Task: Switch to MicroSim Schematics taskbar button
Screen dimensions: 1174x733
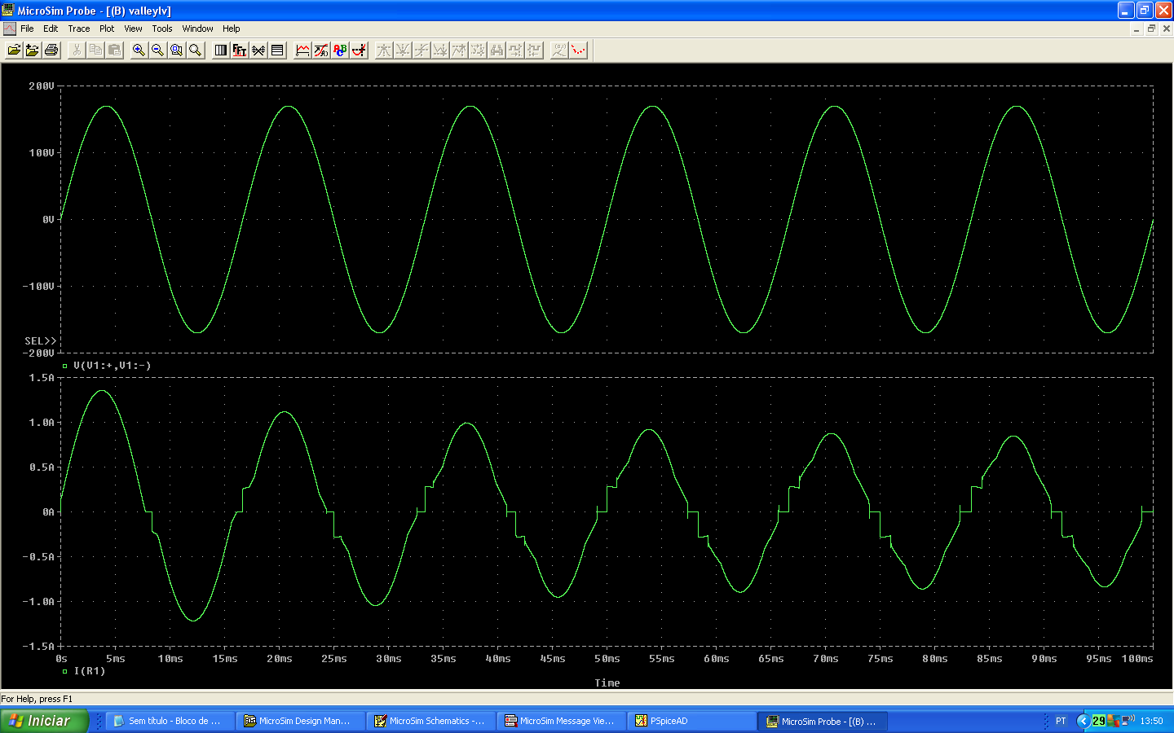Action: [430, 721]
